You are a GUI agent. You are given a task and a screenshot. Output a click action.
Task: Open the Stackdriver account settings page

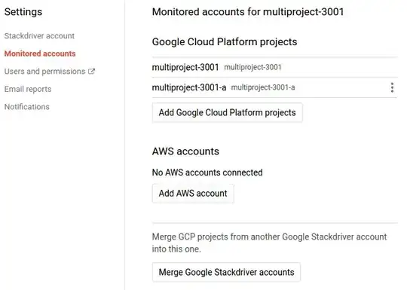39,36
